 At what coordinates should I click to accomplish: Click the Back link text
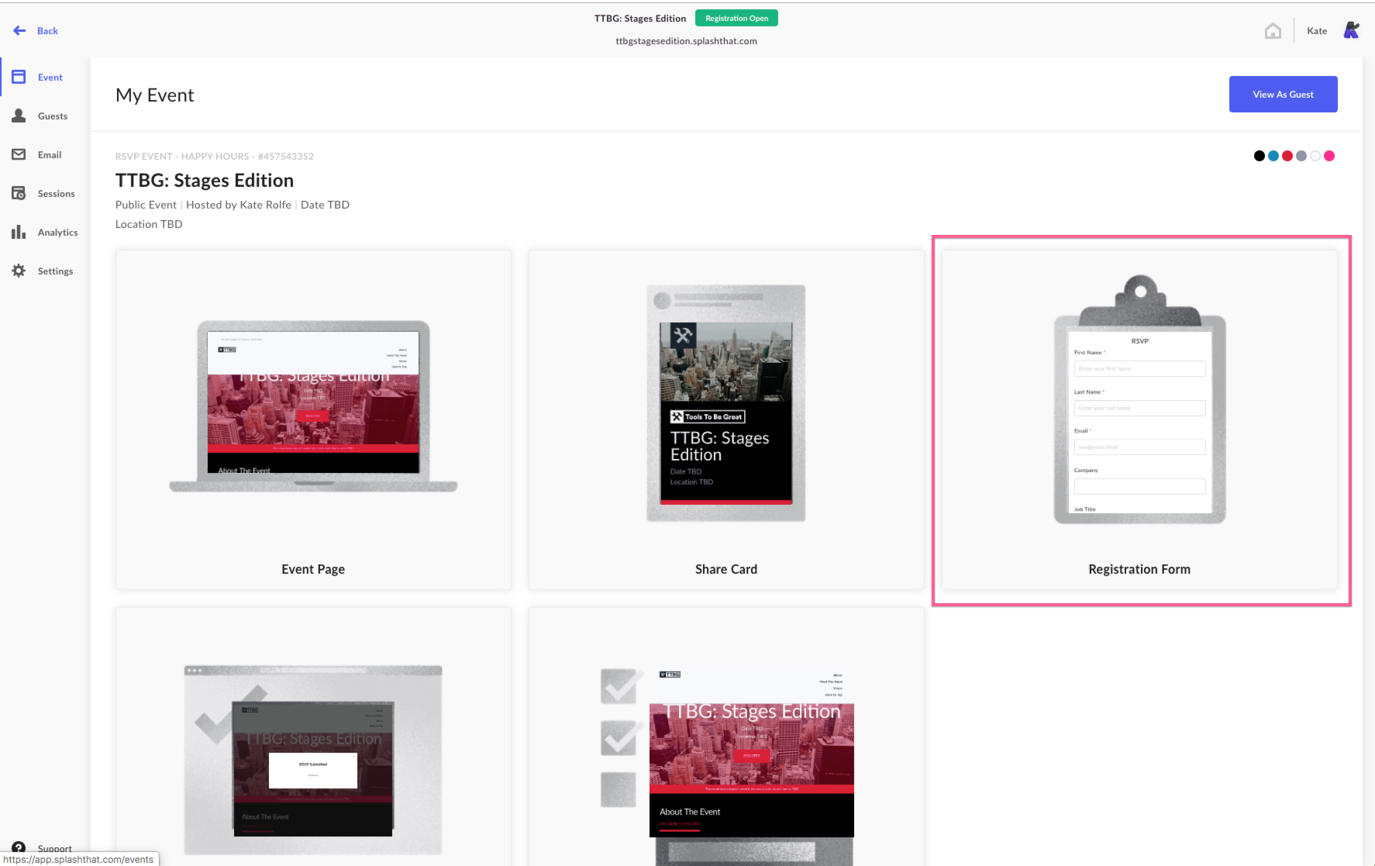[48, 31]
